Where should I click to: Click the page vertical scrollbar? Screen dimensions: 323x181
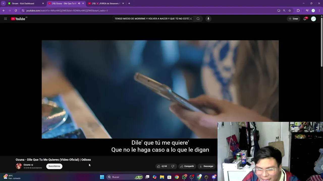[321, 42]
